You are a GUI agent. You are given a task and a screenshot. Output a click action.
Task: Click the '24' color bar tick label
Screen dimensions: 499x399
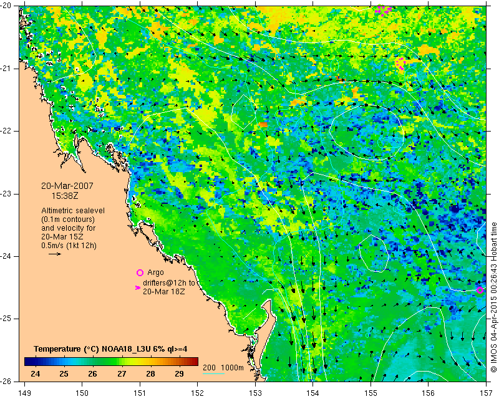[36, 373]
